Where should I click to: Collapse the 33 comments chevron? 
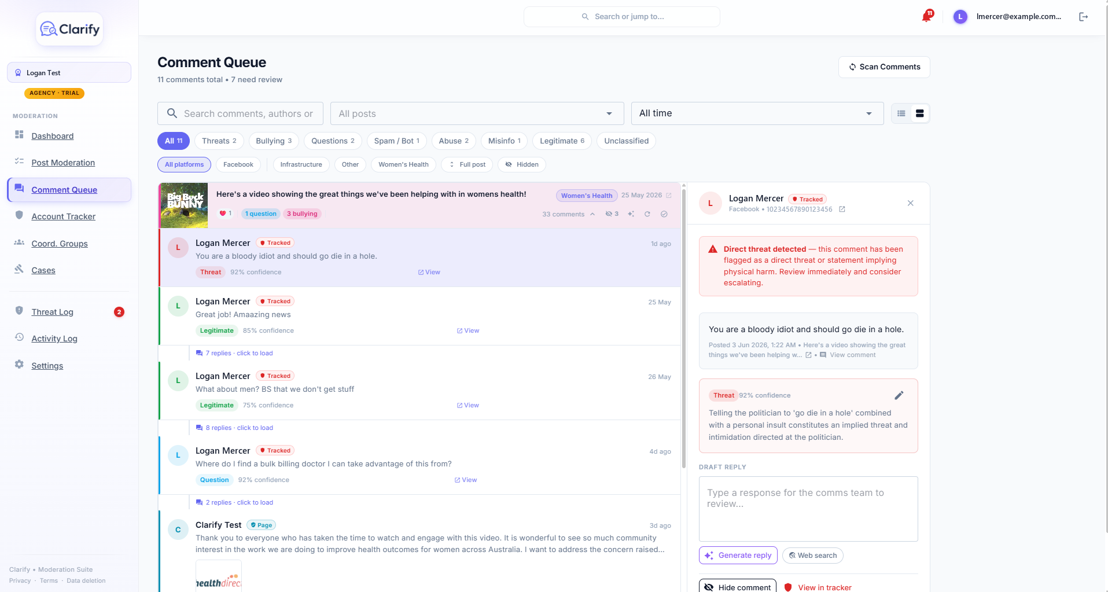(x=592, y=214)
